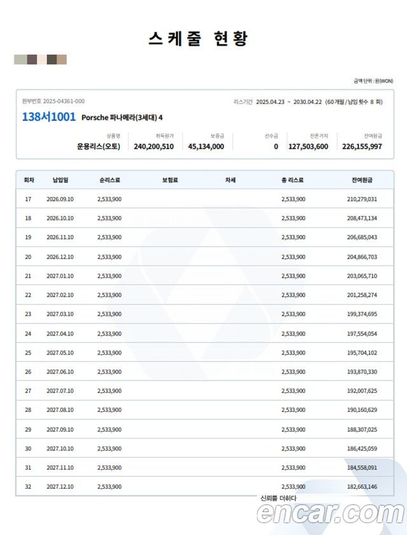Image resolution: width=407 pixels, height=535 pixels.
Task: Click the encar.com watermark logo
Action: point(330,512)
